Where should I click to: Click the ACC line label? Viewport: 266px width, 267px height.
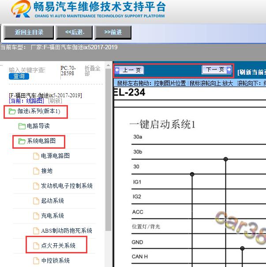pos(138,212)
